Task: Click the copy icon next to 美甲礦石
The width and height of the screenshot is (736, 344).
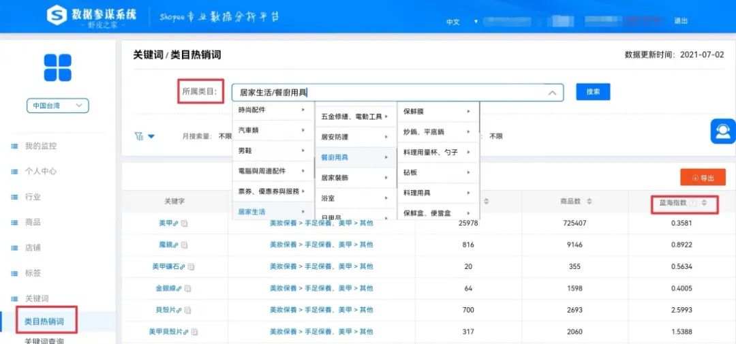Action: (x=191, y=266)
